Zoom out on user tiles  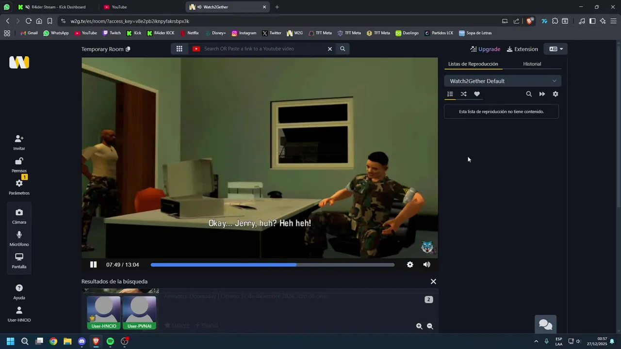430,327
